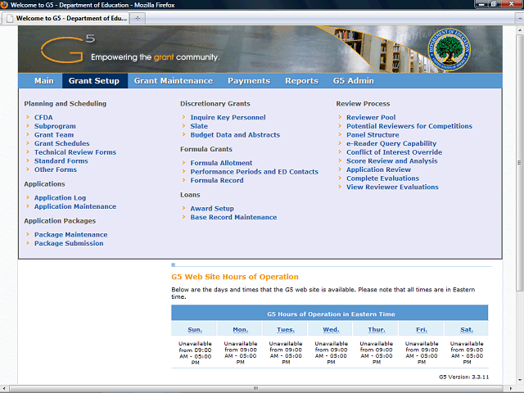The height and width of the screenshot is (393, 524).
Task: Expand the Reports menu
Action: 301,81
